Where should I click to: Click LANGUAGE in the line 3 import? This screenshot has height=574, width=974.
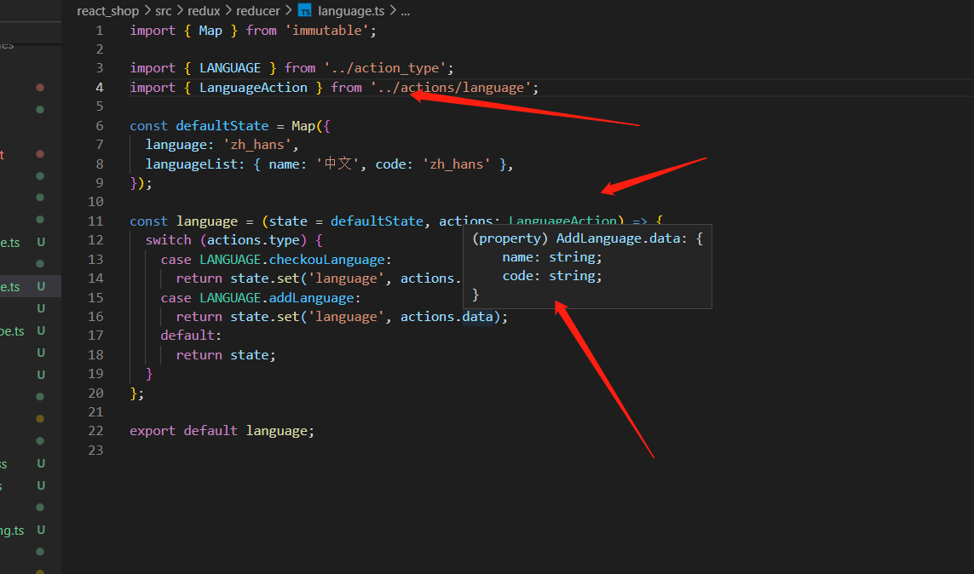(230, 68)
